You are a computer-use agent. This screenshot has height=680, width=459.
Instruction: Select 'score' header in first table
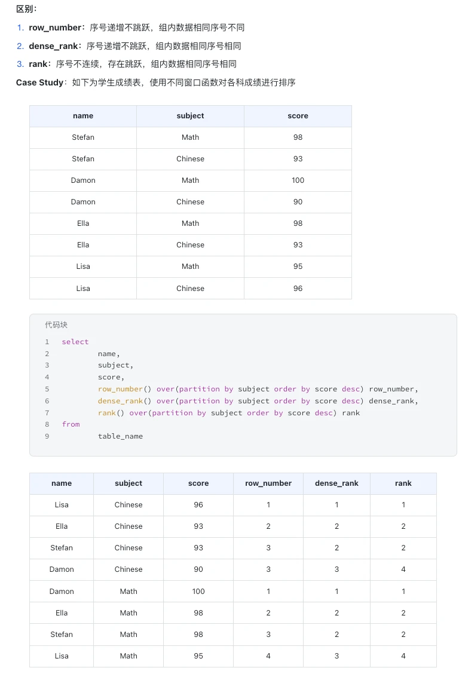pos(298,116)
